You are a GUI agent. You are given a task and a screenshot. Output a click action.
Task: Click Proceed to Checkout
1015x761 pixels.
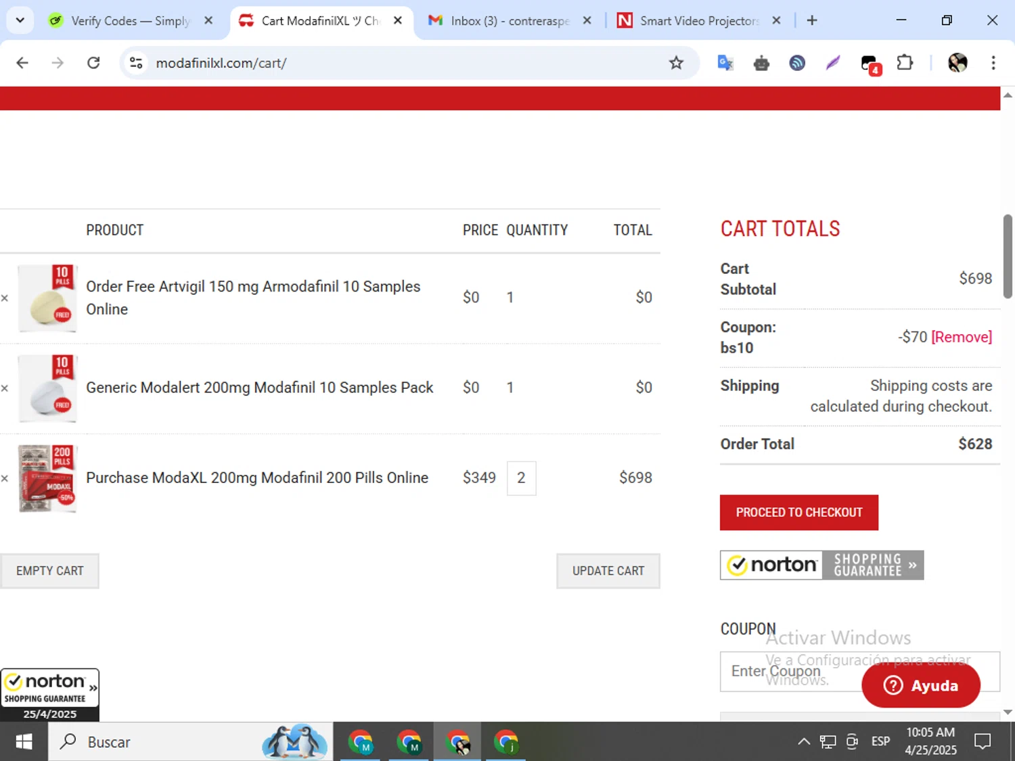click(x=799, y=513)
